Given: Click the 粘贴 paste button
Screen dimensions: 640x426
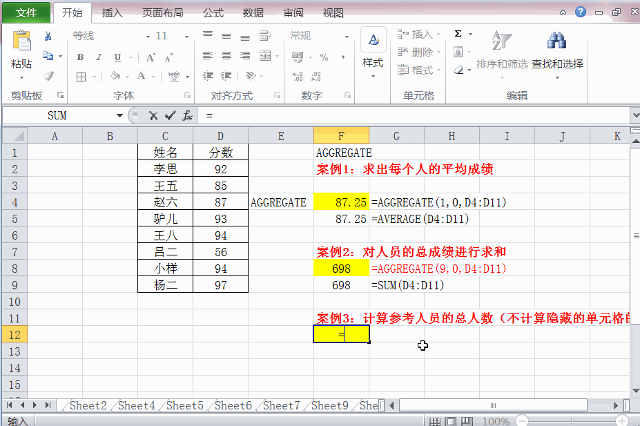Looking at the screenshot, I should pos(21,55).
